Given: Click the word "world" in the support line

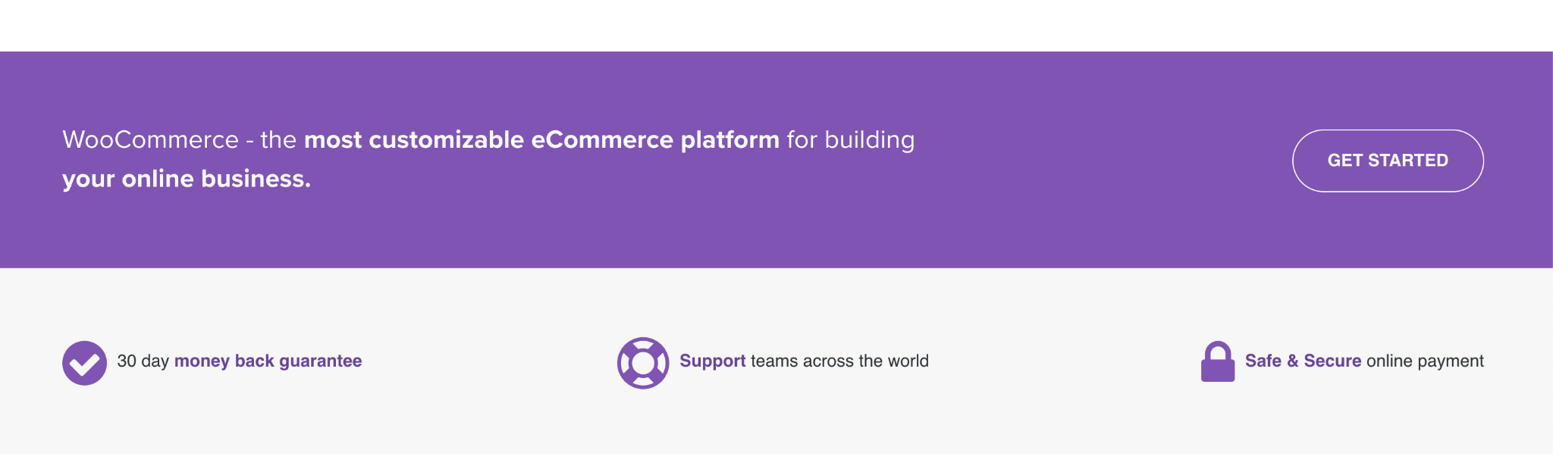Looking at the screenshot, I should [x=908, y=361].
